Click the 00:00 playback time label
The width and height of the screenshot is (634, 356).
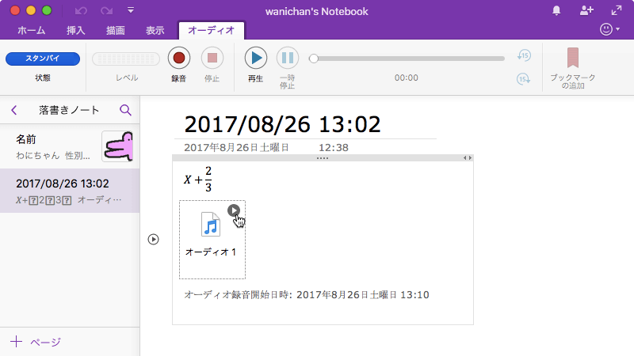pyautogui.click(x=407, y=78)
